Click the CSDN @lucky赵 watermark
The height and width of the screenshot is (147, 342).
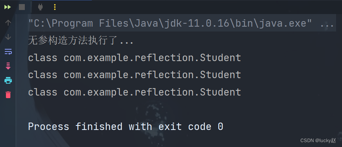[x=318, y=140]
